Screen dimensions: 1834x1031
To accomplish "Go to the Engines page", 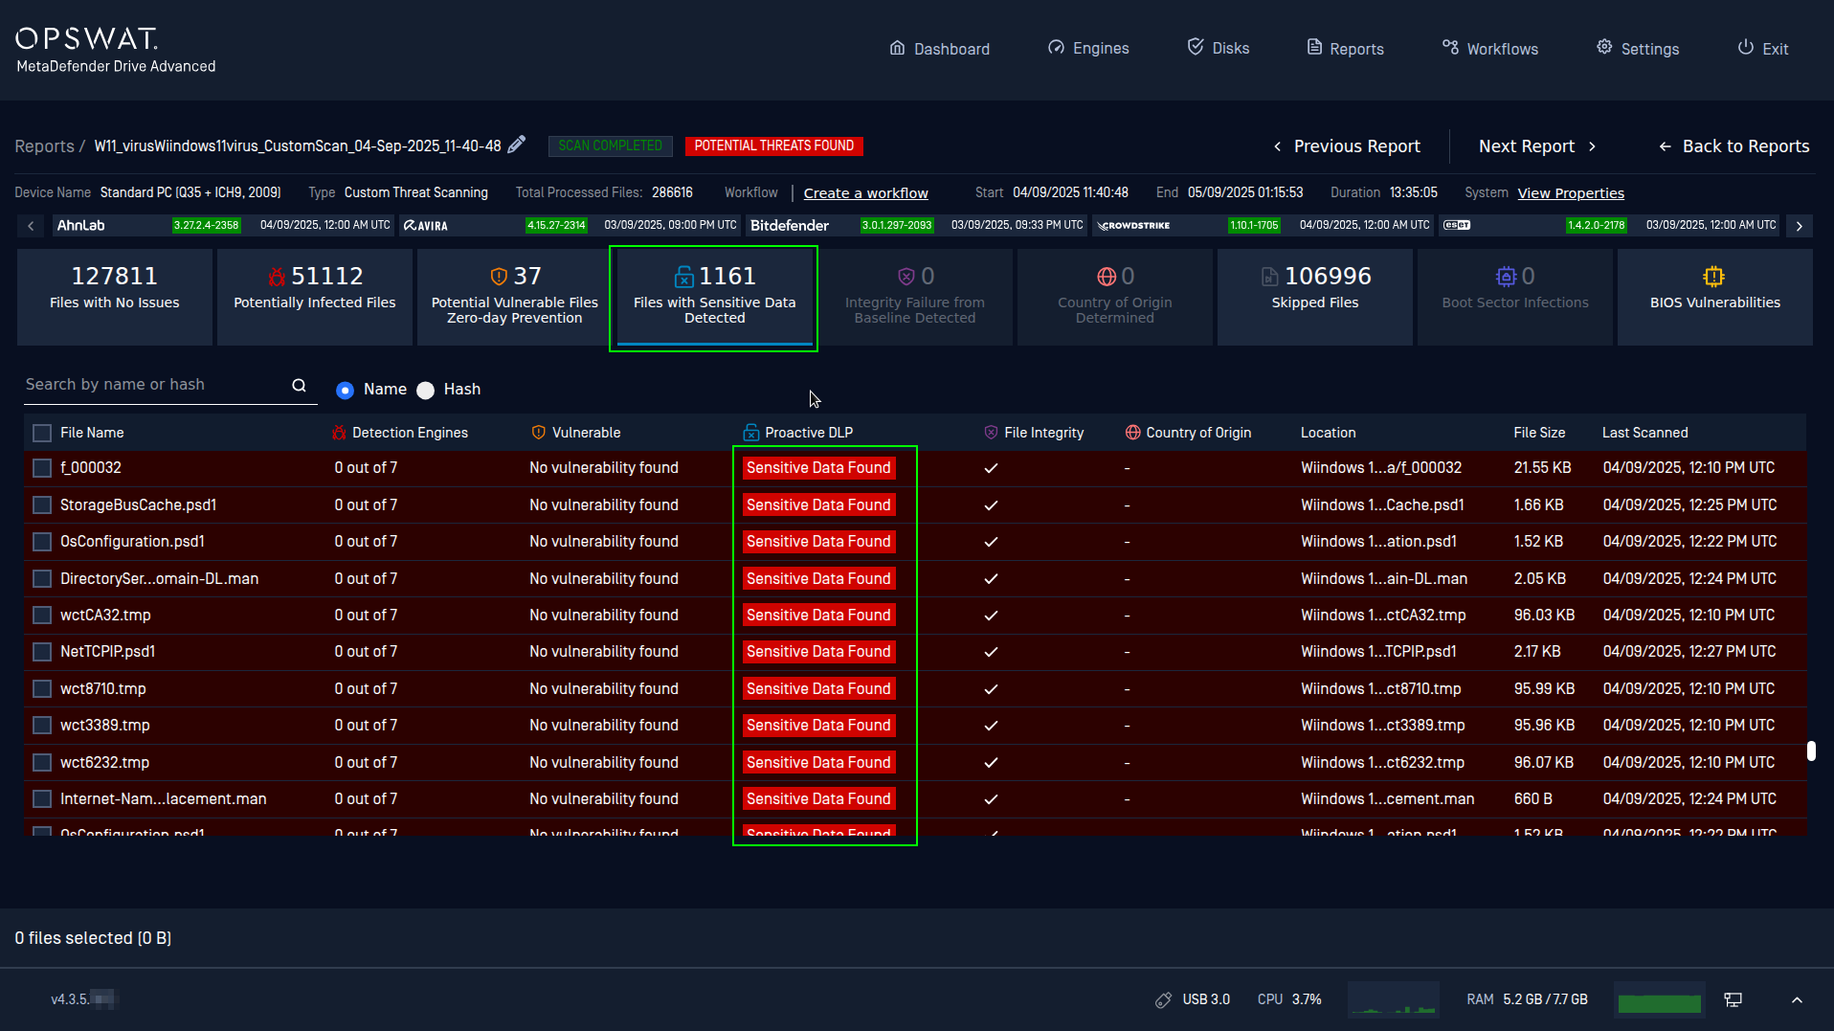I will pos(1088,48).
